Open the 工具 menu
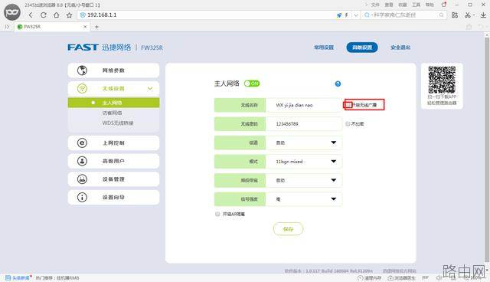This screenshot has height=282, width=490. click(x=416, y=5)
